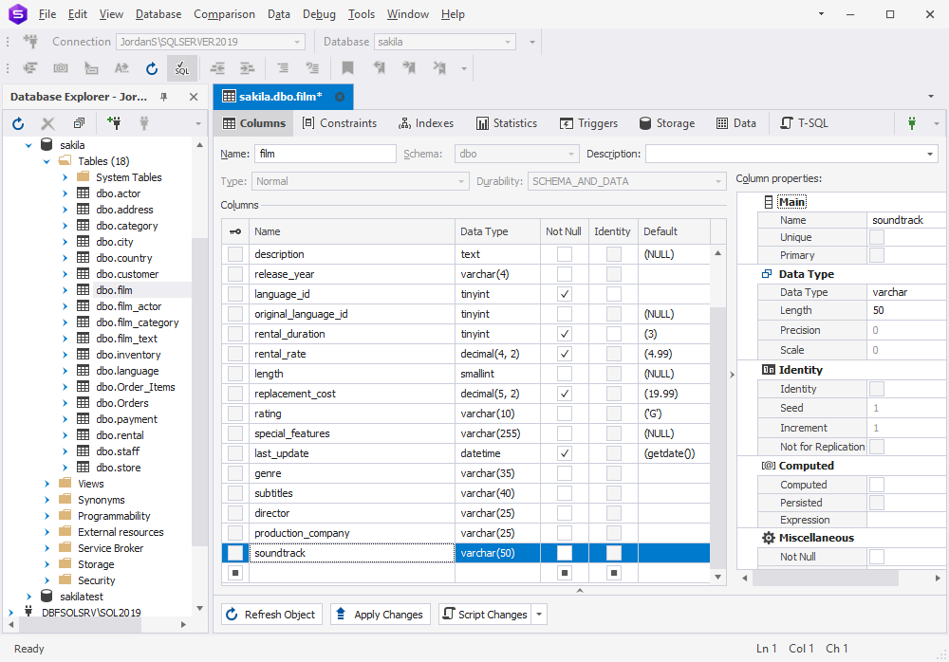Click the Apply Changes button
949x662 pixels.
381,615
